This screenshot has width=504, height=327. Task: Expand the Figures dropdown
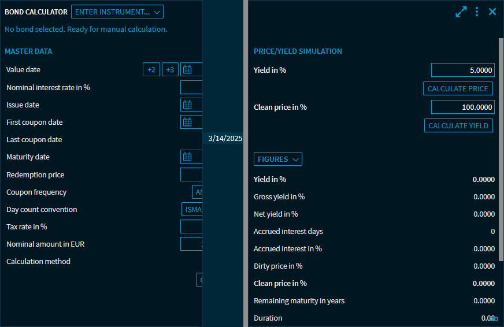click(278, 159)
